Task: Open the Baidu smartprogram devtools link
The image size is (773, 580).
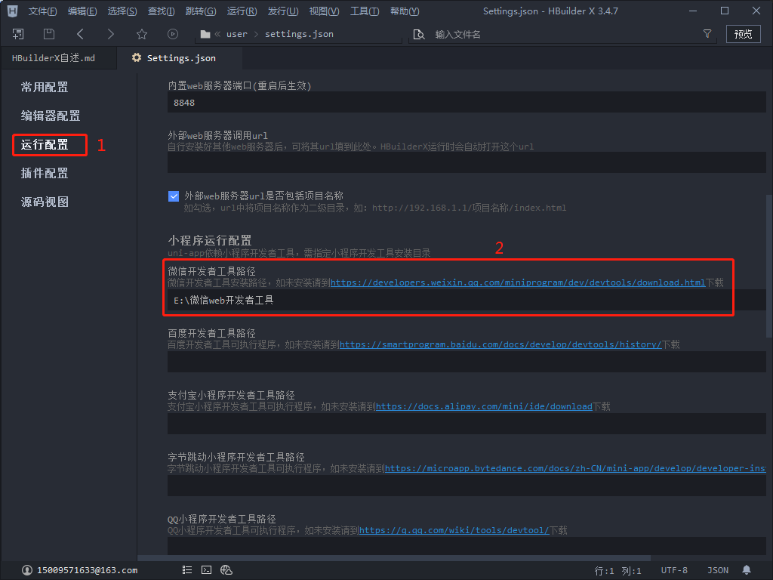Action: tap(500, 344)
